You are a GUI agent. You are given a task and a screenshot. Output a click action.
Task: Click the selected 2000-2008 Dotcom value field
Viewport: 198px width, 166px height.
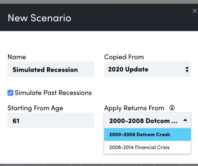click(x=147, y=121)
